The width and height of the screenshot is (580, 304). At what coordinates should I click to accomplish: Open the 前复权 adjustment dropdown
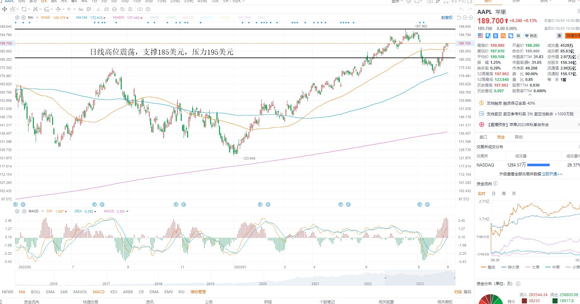click(x=447, y=18)
